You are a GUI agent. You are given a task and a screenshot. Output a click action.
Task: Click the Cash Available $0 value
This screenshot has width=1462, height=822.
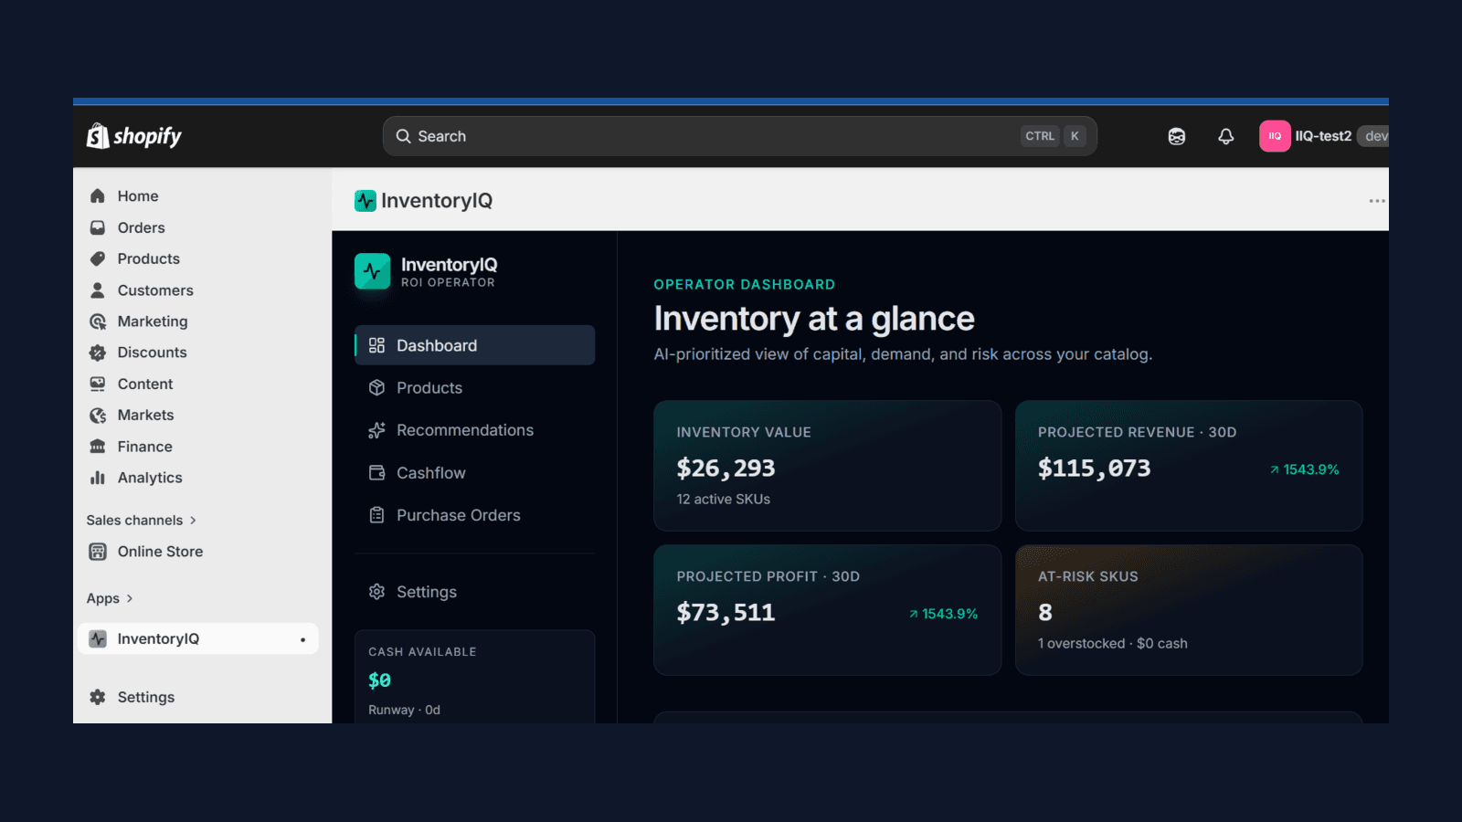pyautogui.click(x=379, y=680)
